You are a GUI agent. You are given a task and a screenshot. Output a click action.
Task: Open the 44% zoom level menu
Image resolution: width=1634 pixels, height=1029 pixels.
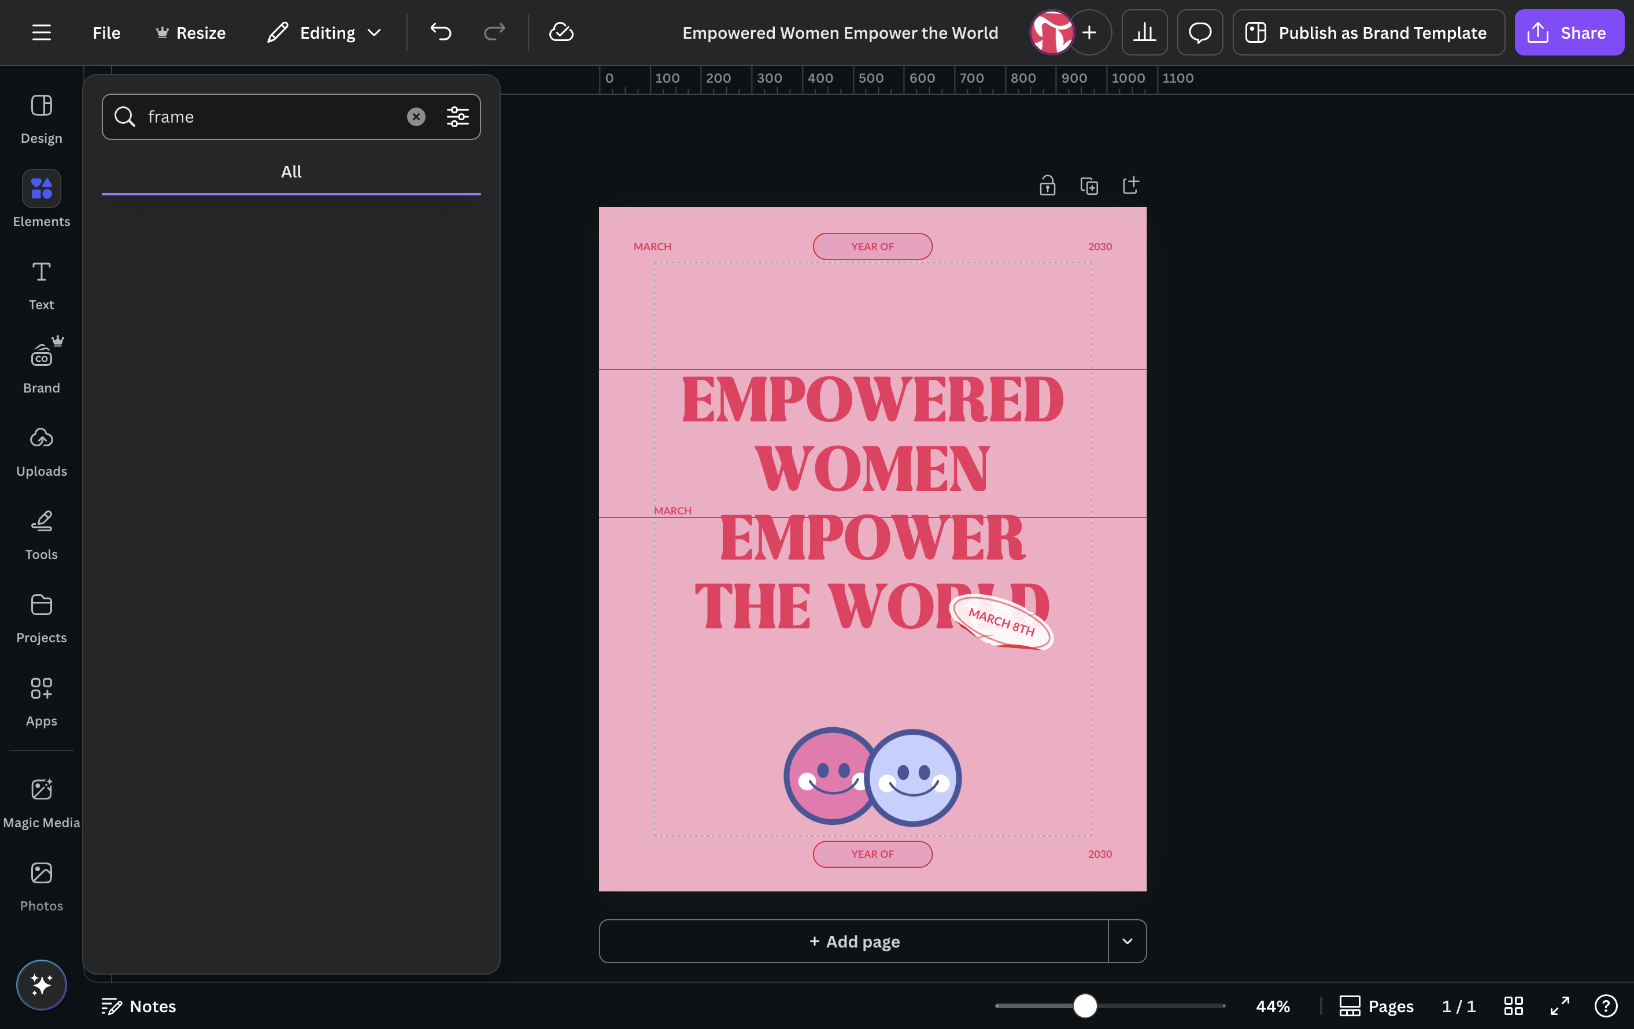1272,1006
